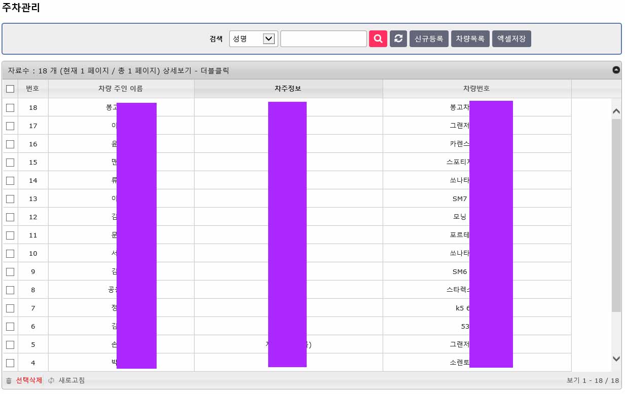Open the 차량목록 button

pyautogui.click(x=470, y=38)
